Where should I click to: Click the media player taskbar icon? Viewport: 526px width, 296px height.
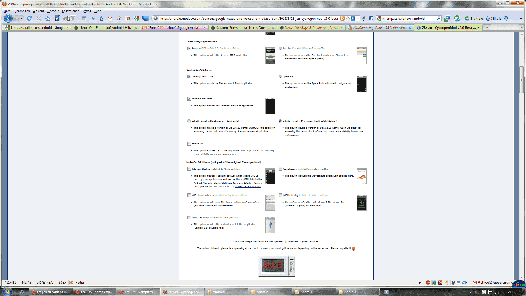pos(387,292)
